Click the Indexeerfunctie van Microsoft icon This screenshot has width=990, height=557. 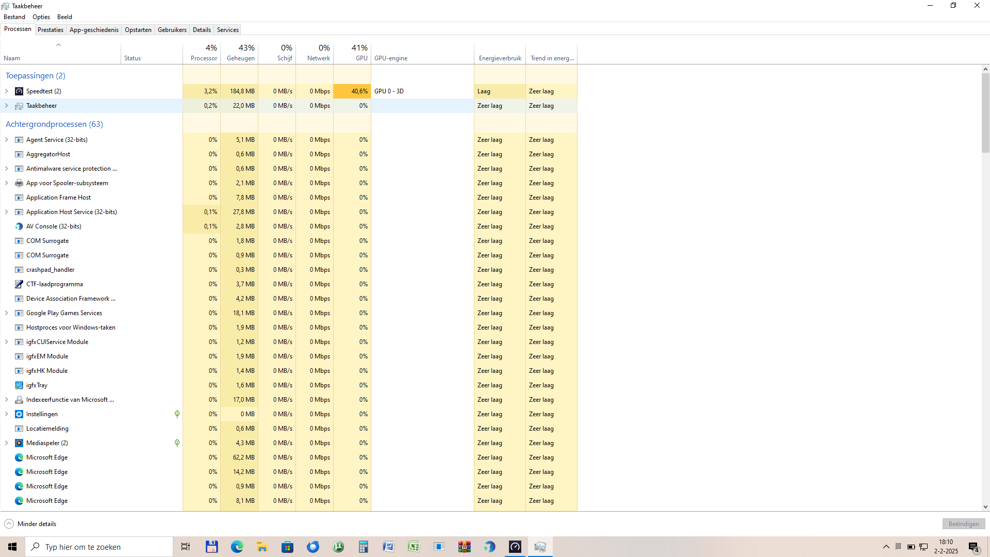[x=19, y=400]
